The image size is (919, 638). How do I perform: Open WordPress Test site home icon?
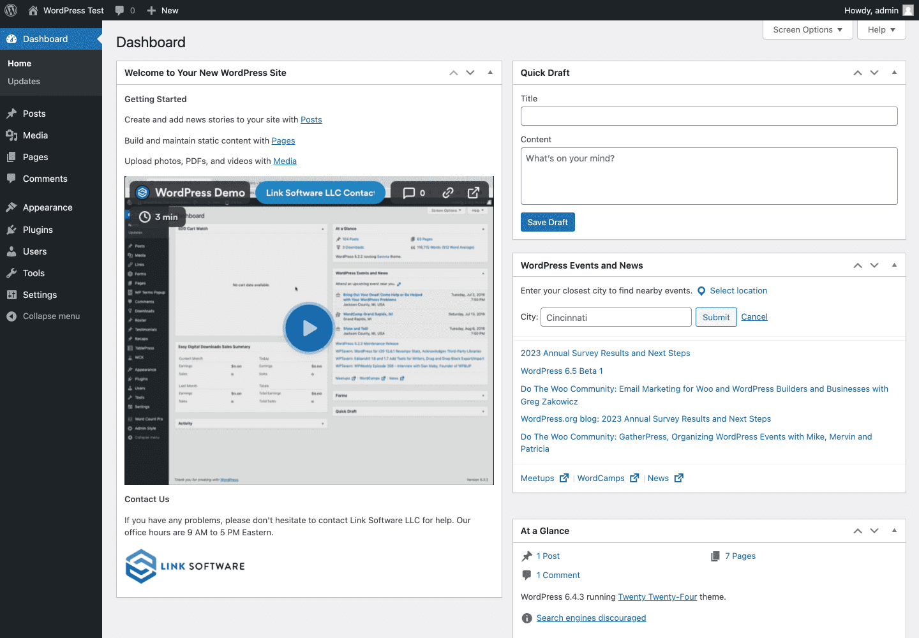pos(33,10)
